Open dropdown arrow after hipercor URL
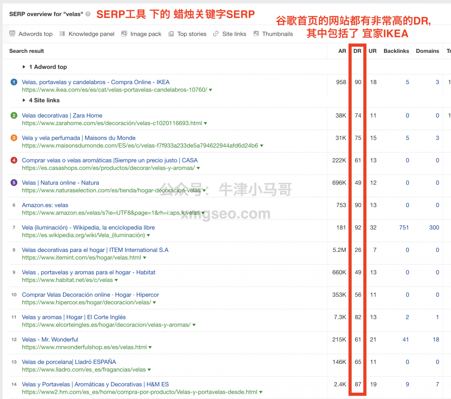 point(155,303)
